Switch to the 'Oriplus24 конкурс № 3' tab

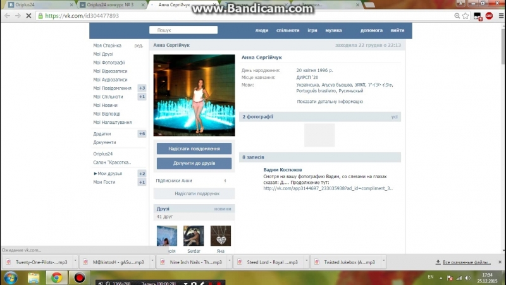click(106, 4)
